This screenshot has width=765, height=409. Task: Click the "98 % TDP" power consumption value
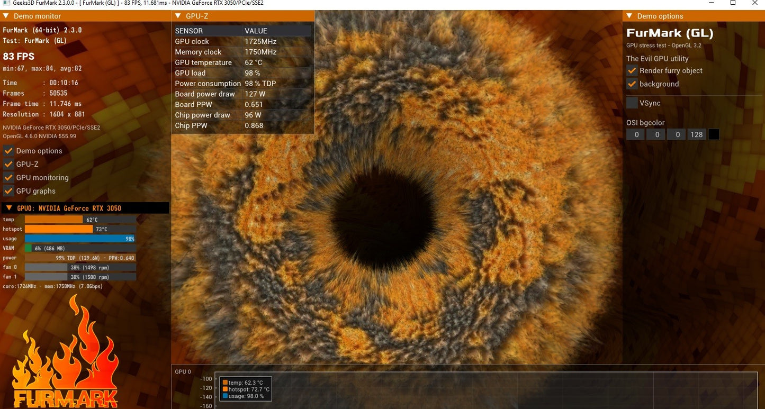(260, 84)
